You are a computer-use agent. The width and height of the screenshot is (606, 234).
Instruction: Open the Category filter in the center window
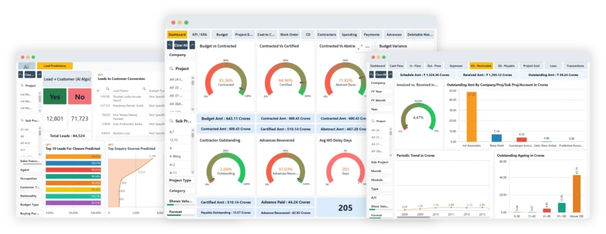[181, 190]
